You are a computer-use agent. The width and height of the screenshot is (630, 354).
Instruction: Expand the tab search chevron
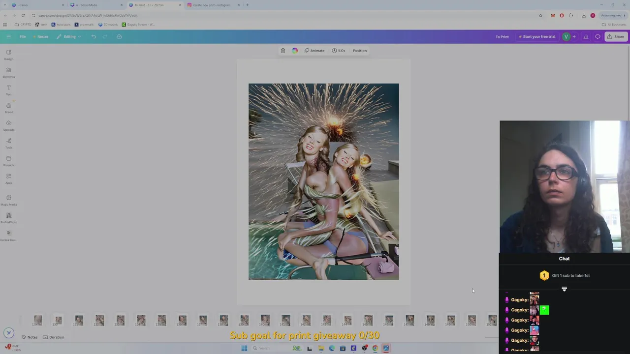click(x=4, y=5)
